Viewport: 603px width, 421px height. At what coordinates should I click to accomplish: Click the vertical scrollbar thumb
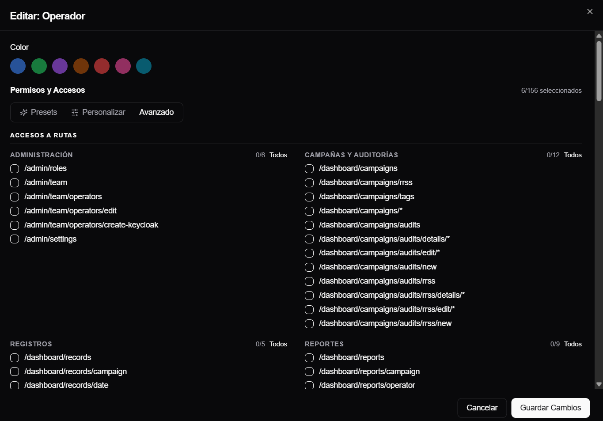[599, 71]
